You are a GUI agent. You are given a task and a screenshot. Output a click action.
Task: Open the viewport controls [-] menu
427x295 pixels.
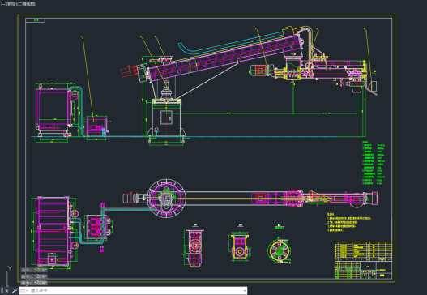pyautogui.click(x=2, y=4)
